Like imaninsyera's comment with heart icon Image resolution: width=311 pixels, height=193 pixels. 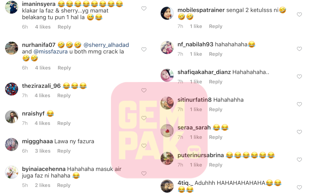(x=144, y=8)
